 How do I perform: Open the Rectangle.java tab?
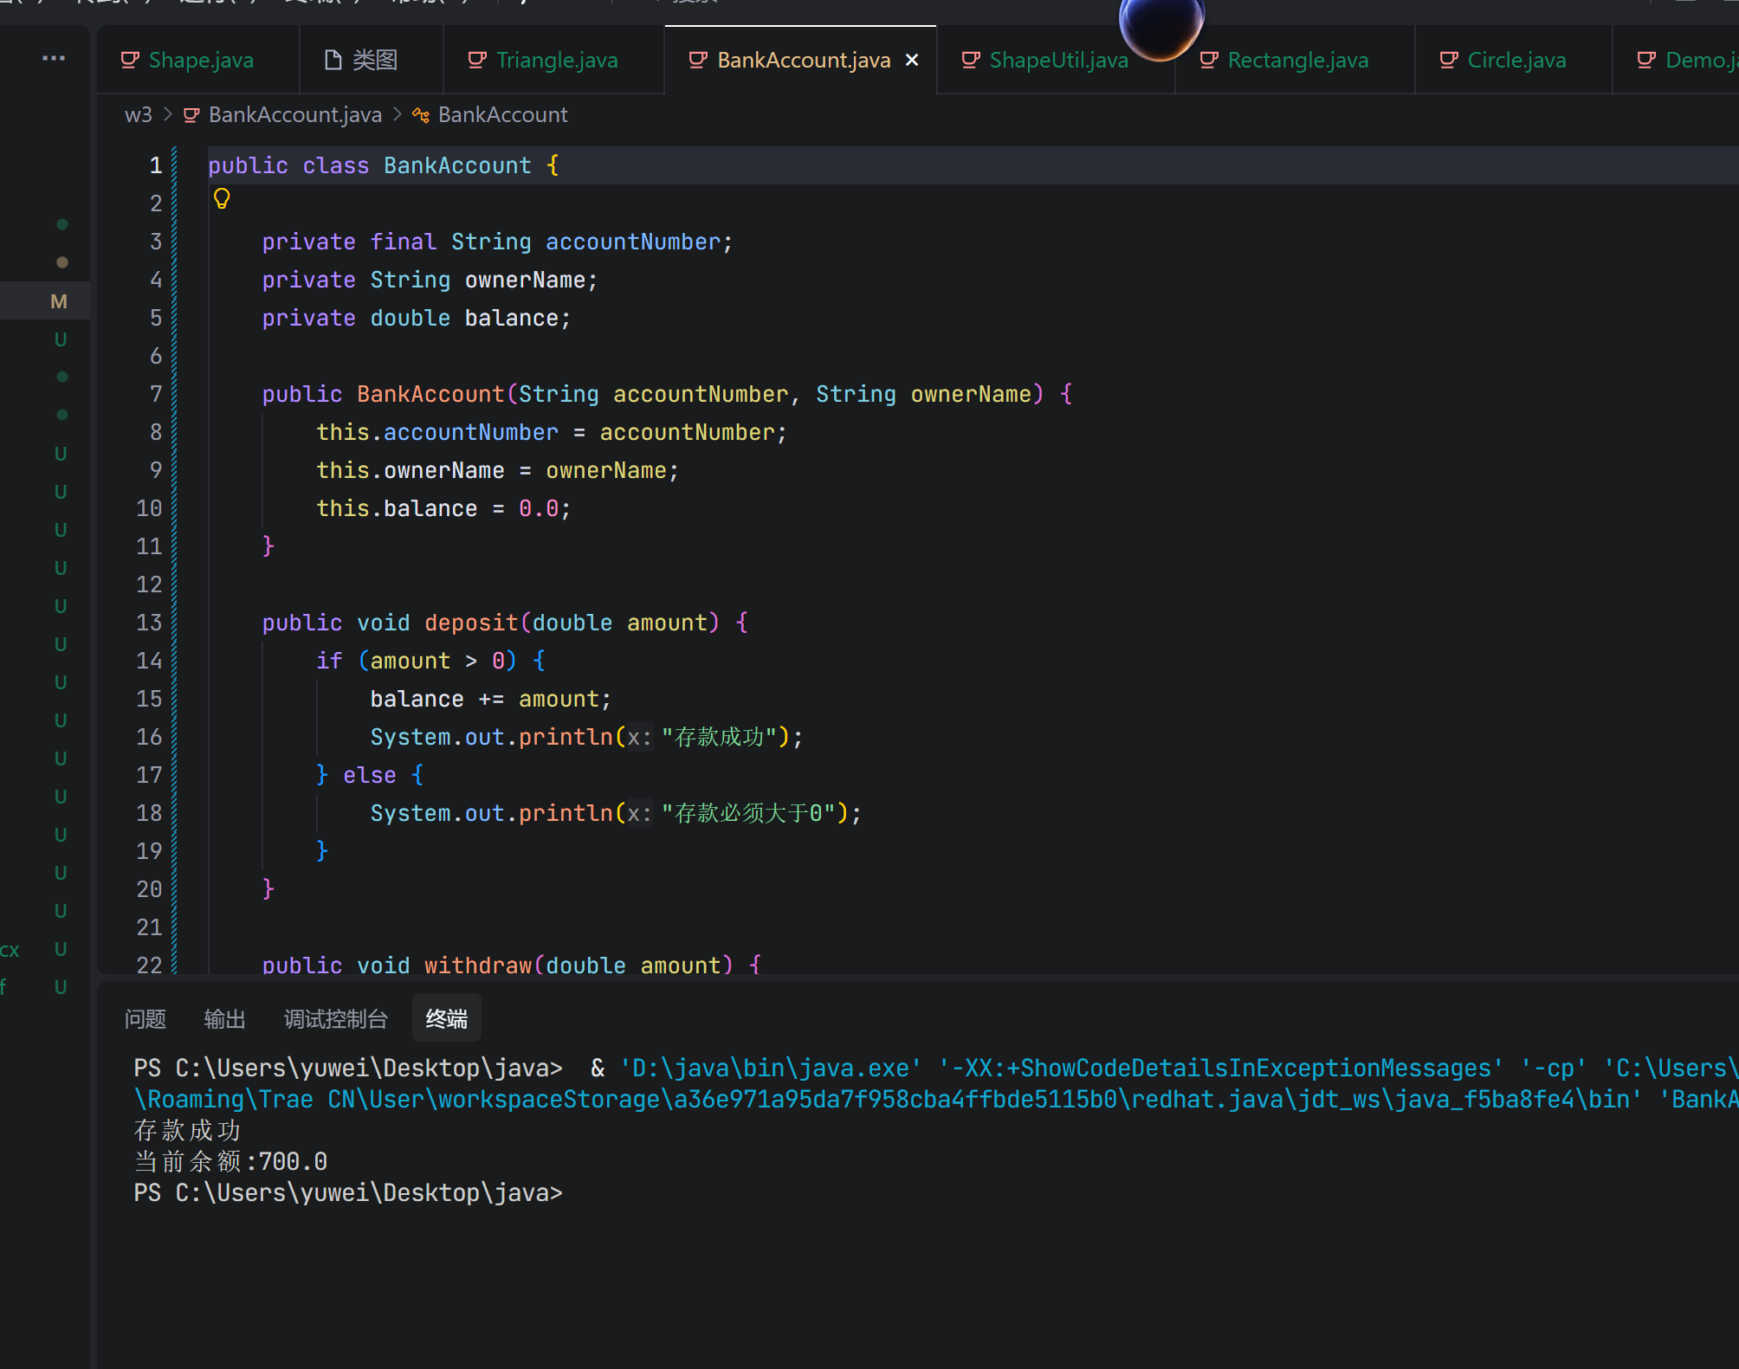(1296, 60)
